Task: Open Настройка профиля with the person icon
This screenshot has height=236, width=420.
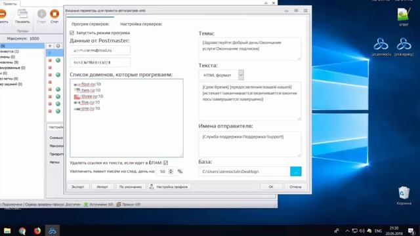Action: click(169, 187)
